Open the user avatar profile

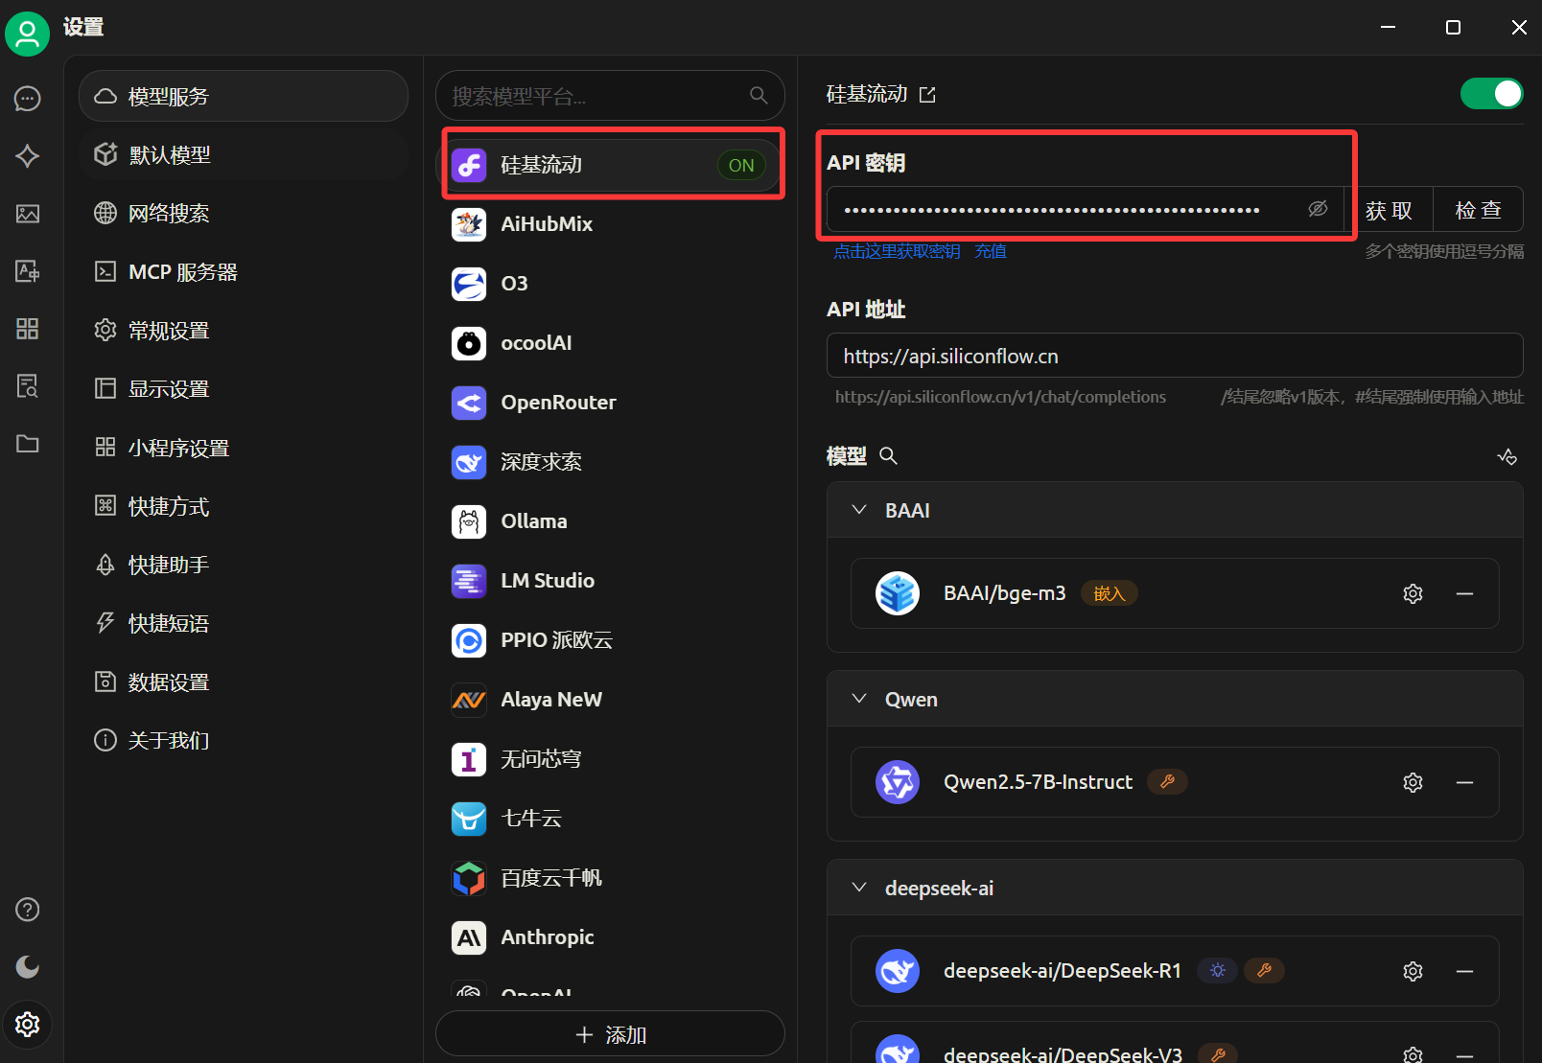pyautogui.click(x=27, y=35)
